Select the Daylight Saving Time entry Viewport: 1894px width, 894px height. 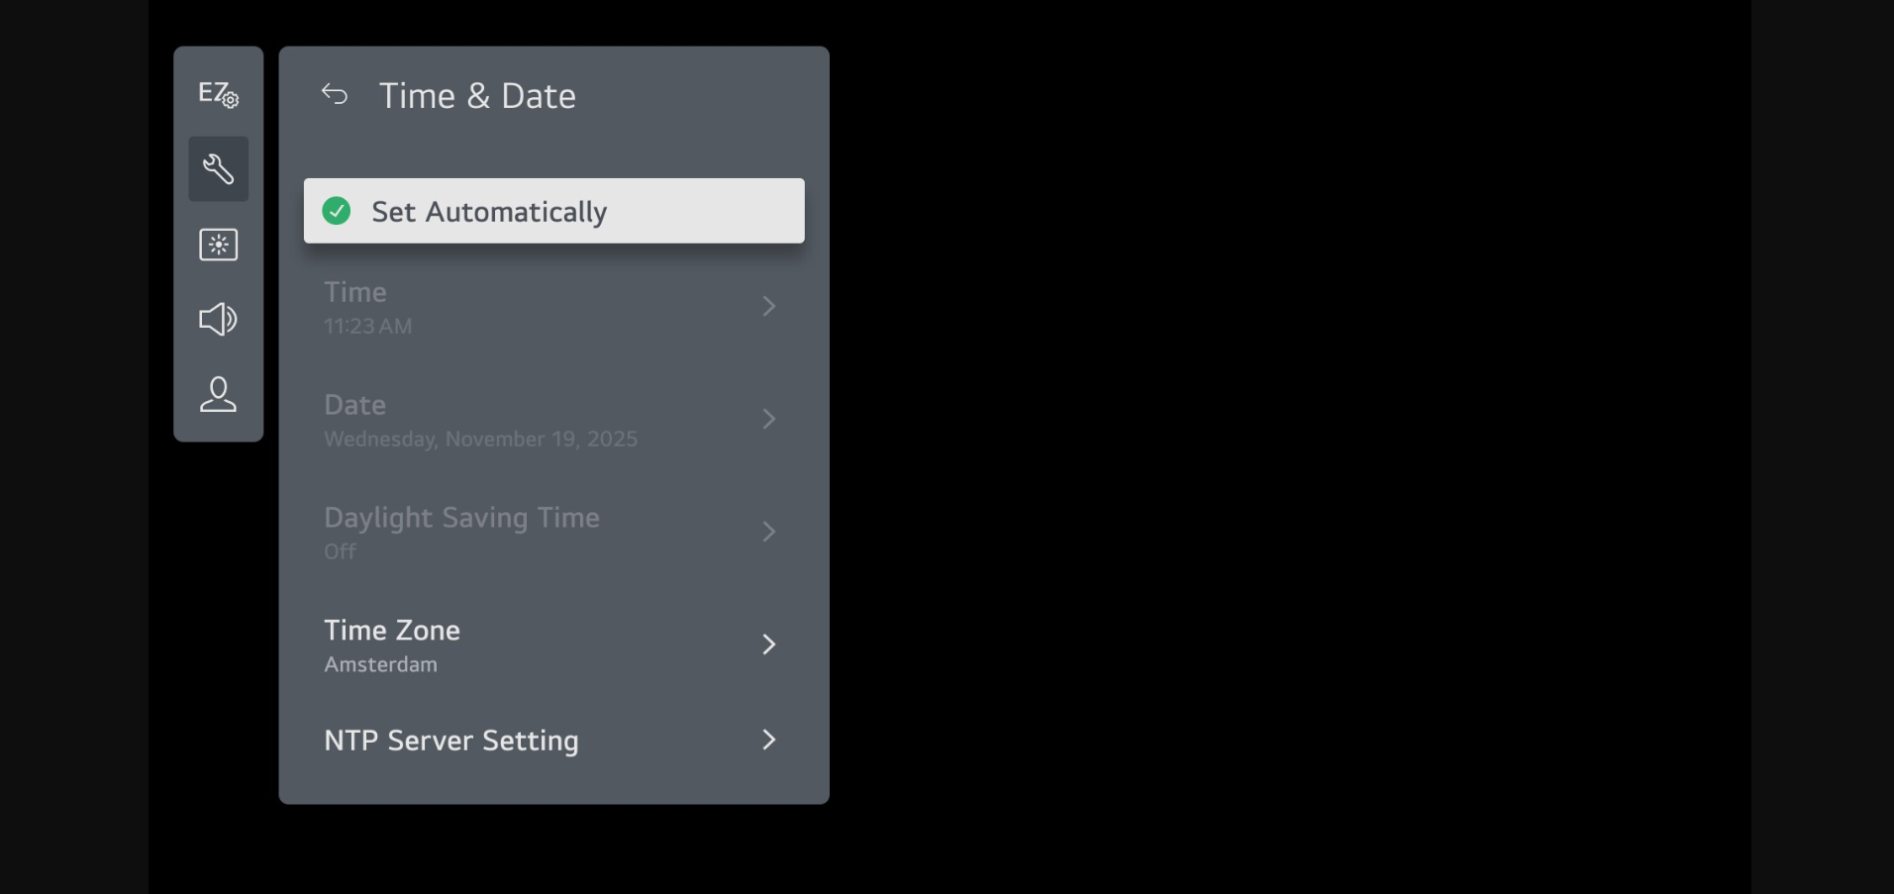click(x=461, y=518)
